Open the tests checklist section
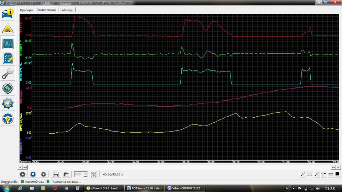This screenshot has width=342, height=192. tap(8, 58)
